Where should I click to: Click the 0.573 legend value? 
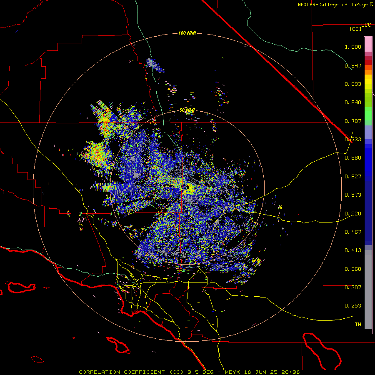[353, 195]
